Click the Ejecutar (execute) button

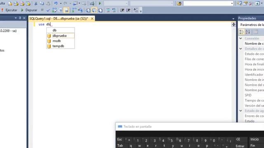tap(9, 10)
